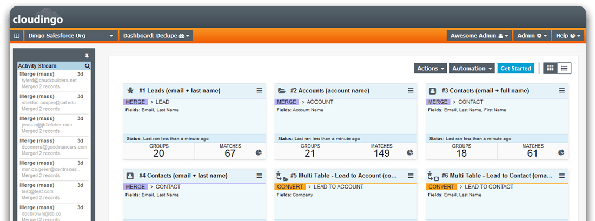
Task: View the pie chart for #3 Contacts matches
Action: coord(561,153)
